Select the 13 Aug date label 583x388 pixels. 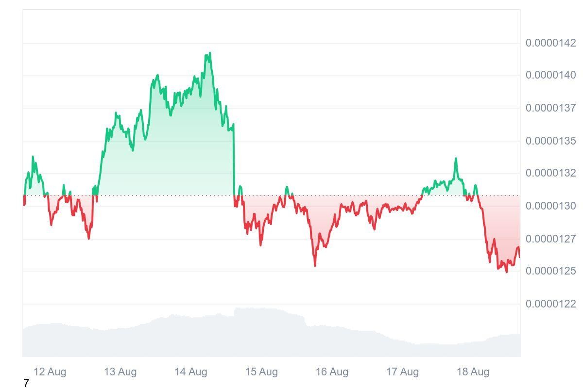pos(120,372)
